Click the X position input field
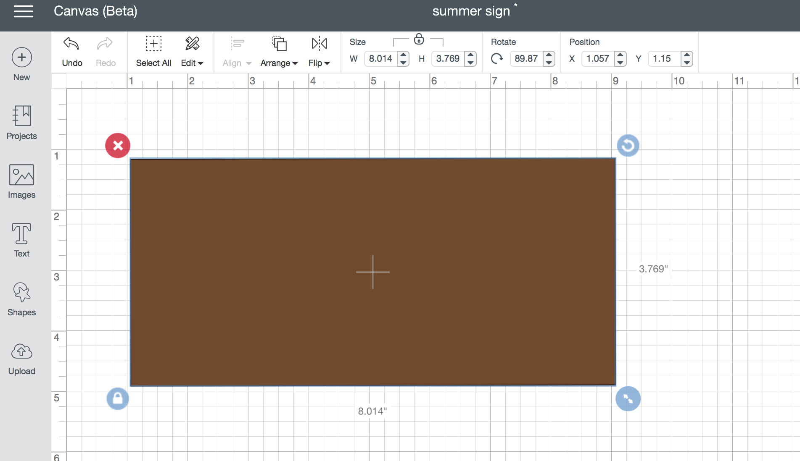The image size is (800, 461). pyautogui.click(x=598, y=59)
